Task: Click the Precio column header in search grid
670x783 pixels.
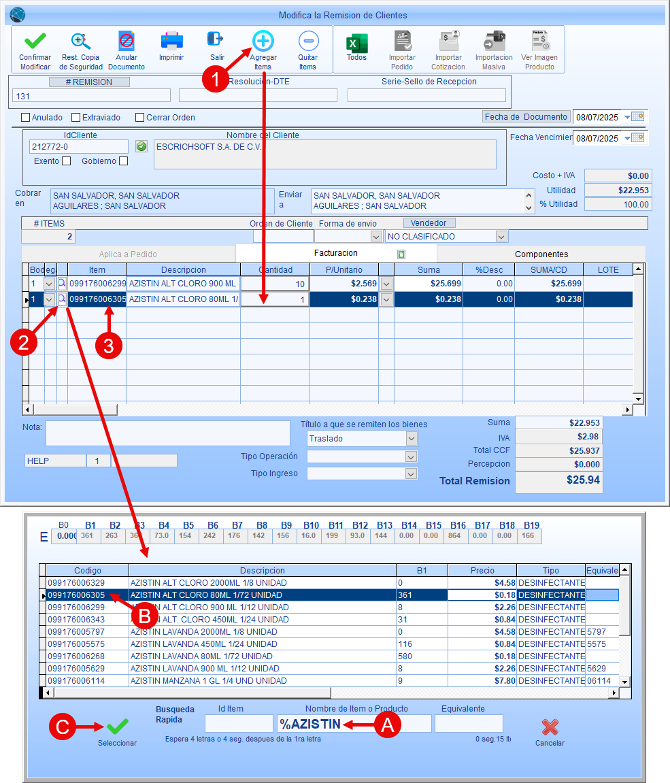Action: tap(482, 570)
